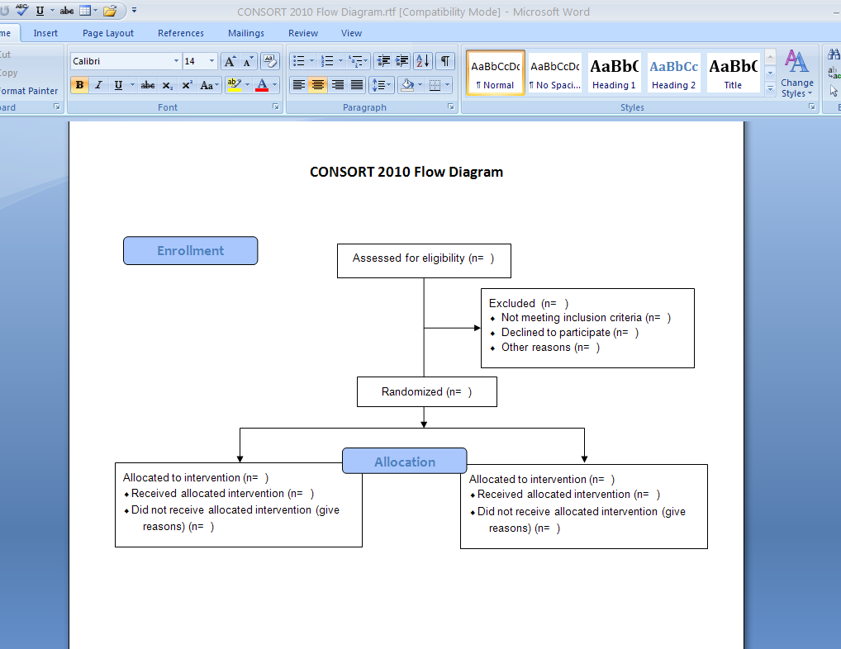Click the Borders icon in Paragraph group
Screen dimensions: 841x649
point(435,85)
